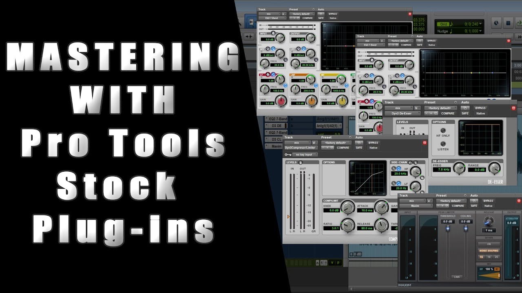
Task: Toggle BYPASS in the back EQ3 7-Band window
Action: coord(333,14)
